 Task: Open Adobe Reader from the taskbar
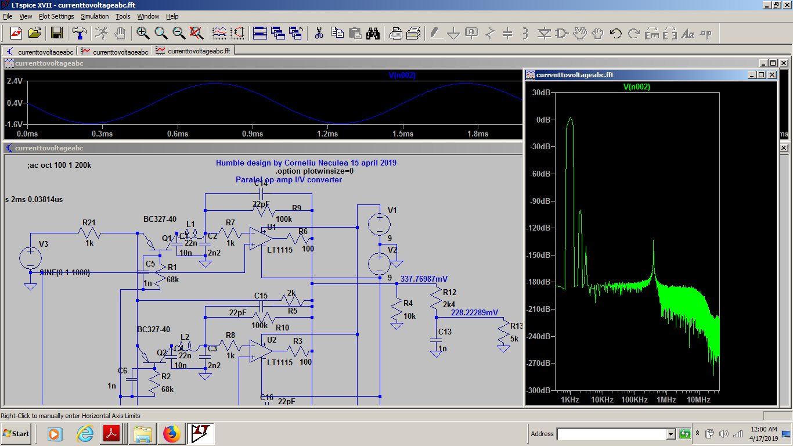tap(111, 434)
